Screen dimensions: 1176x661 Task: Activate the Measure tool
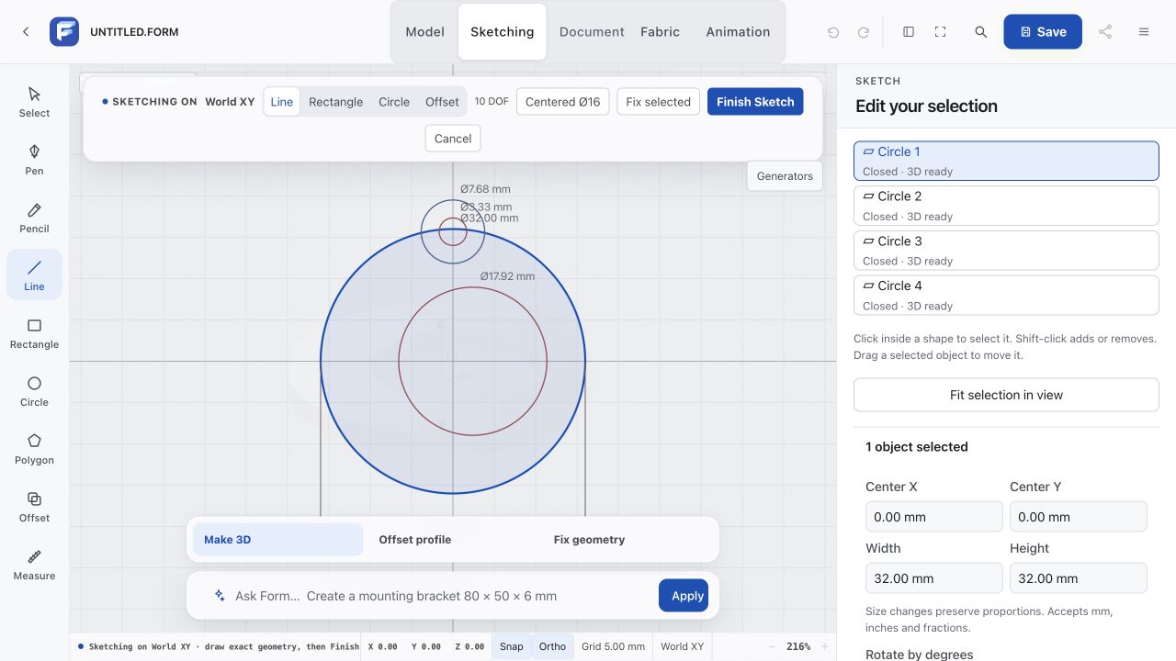pyautogui.click(x=34, y=565)
